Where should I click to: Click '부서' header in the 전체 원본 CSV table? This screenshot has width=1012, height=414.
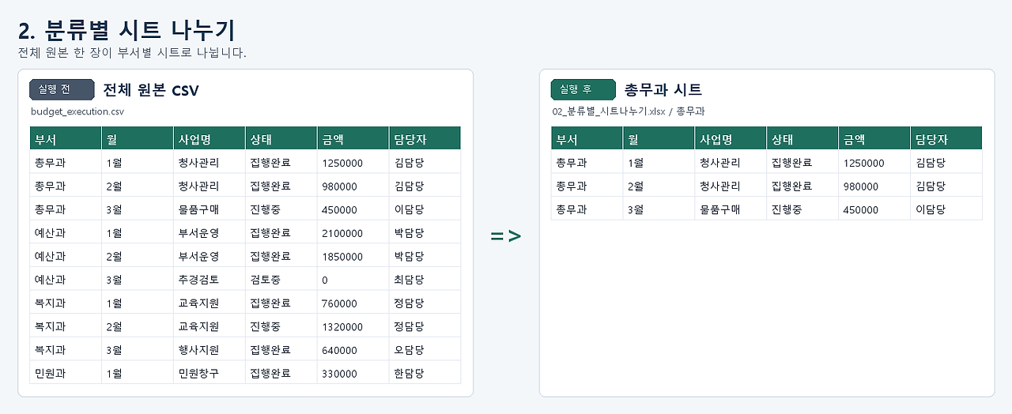(66, 138)
